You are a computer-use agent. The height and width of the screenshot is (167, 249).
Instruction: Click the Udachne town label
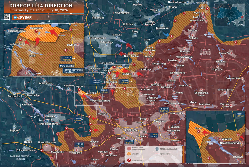point(77,153)
